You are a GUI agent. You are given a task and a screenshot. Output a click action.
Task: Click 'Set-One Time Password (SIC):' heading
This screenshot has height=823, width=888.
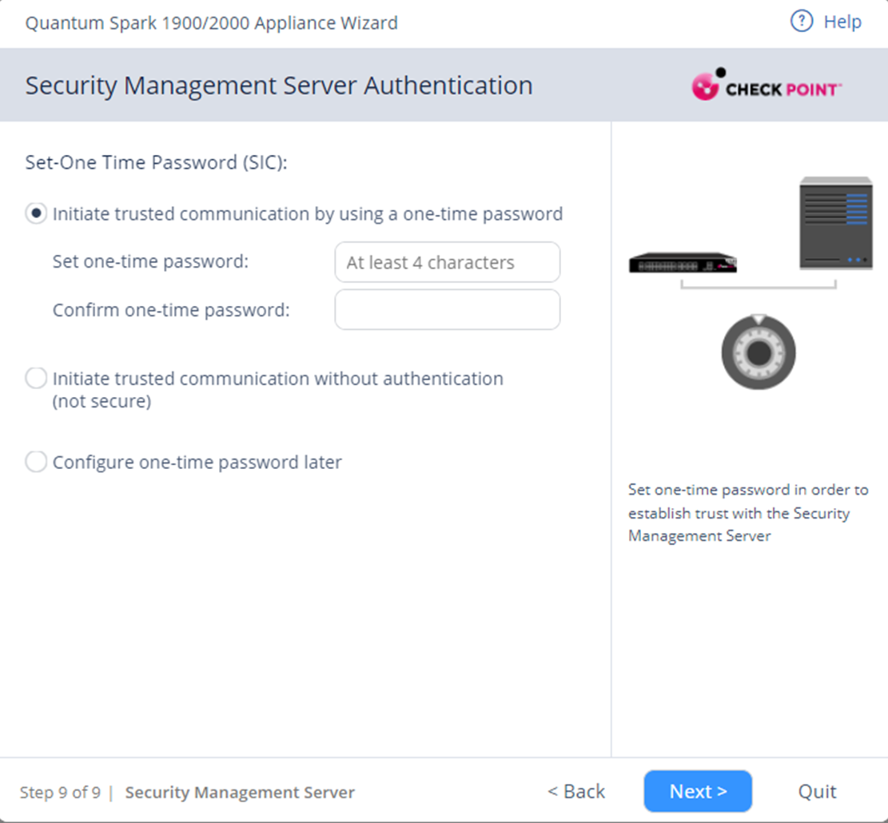coord(157,163)
